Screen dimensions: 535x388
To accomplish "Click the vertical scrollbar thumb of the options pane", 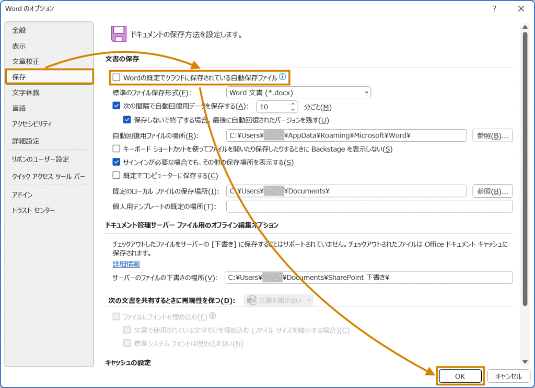I will [525, 169].
